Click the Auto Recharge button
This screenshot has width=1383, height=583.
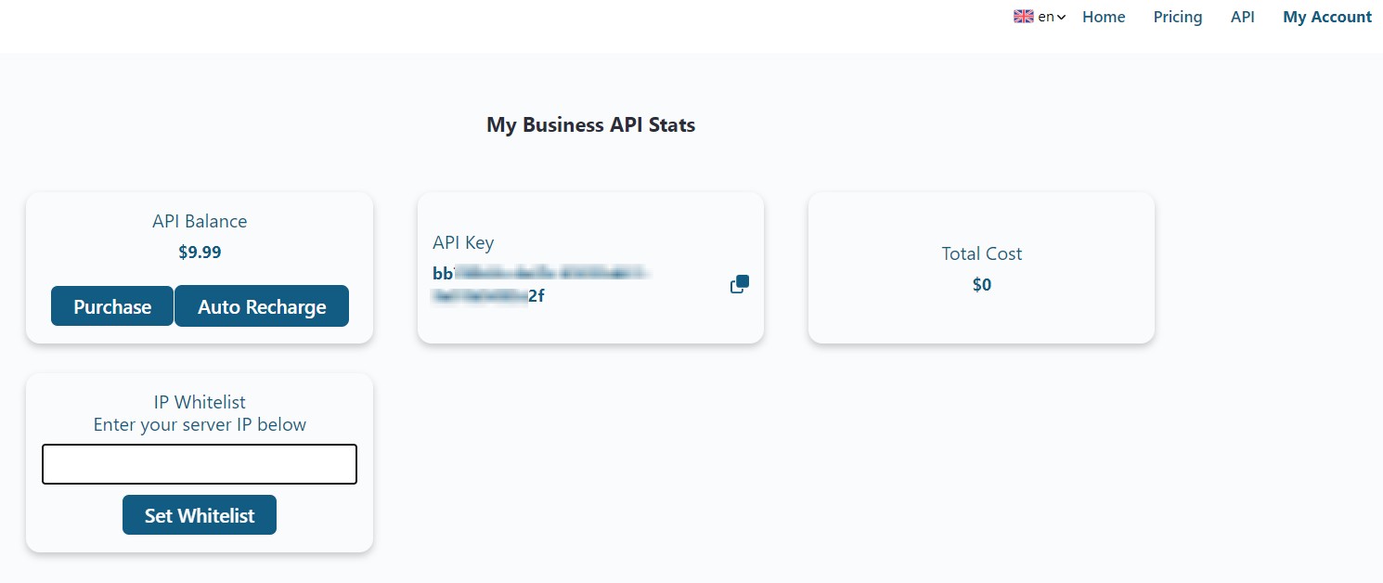[x=262, y=306]
